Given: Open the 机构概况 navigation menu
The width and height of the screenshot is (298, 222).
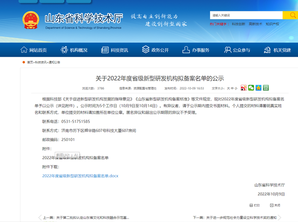Looking at the screenshot, I should click(x=74, y=50).
